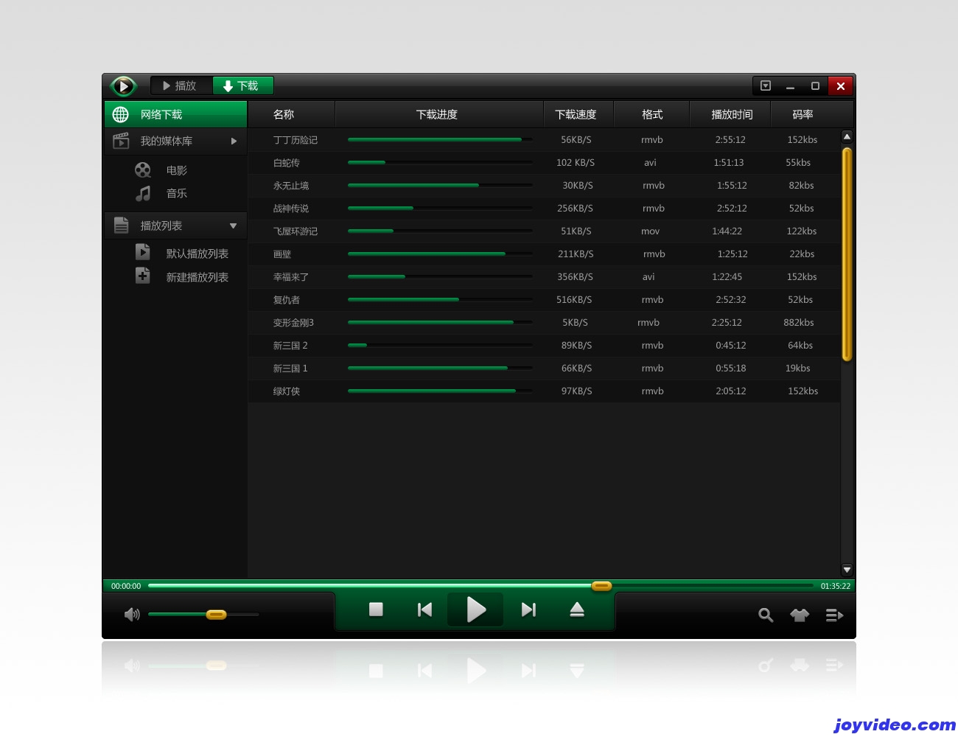Switch to the 播放 tab
The height and width of the screenshot is (737, 958).
coord(181,85)
